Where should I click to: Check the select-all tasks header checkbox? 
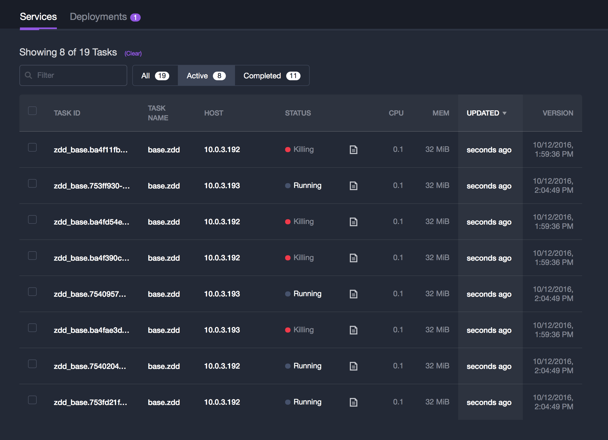pos(32,111)
